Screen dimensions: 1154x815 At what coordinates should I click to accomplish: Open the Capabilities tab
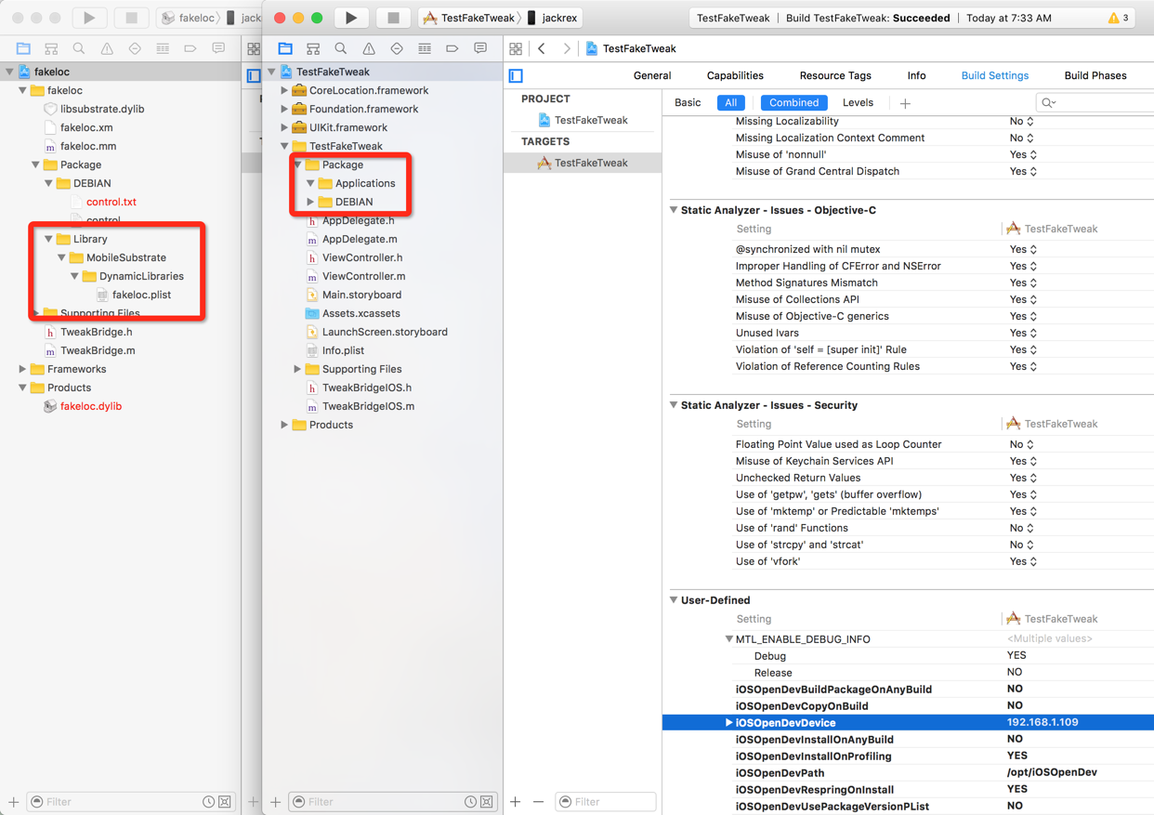(x=735, y=75)
